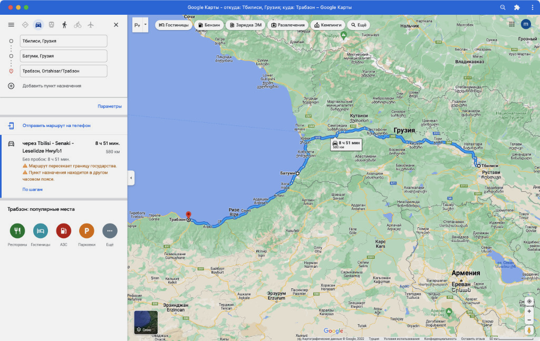Collapse the side panel arrow
The image size is (540, 341).
(x=131, y=178)
